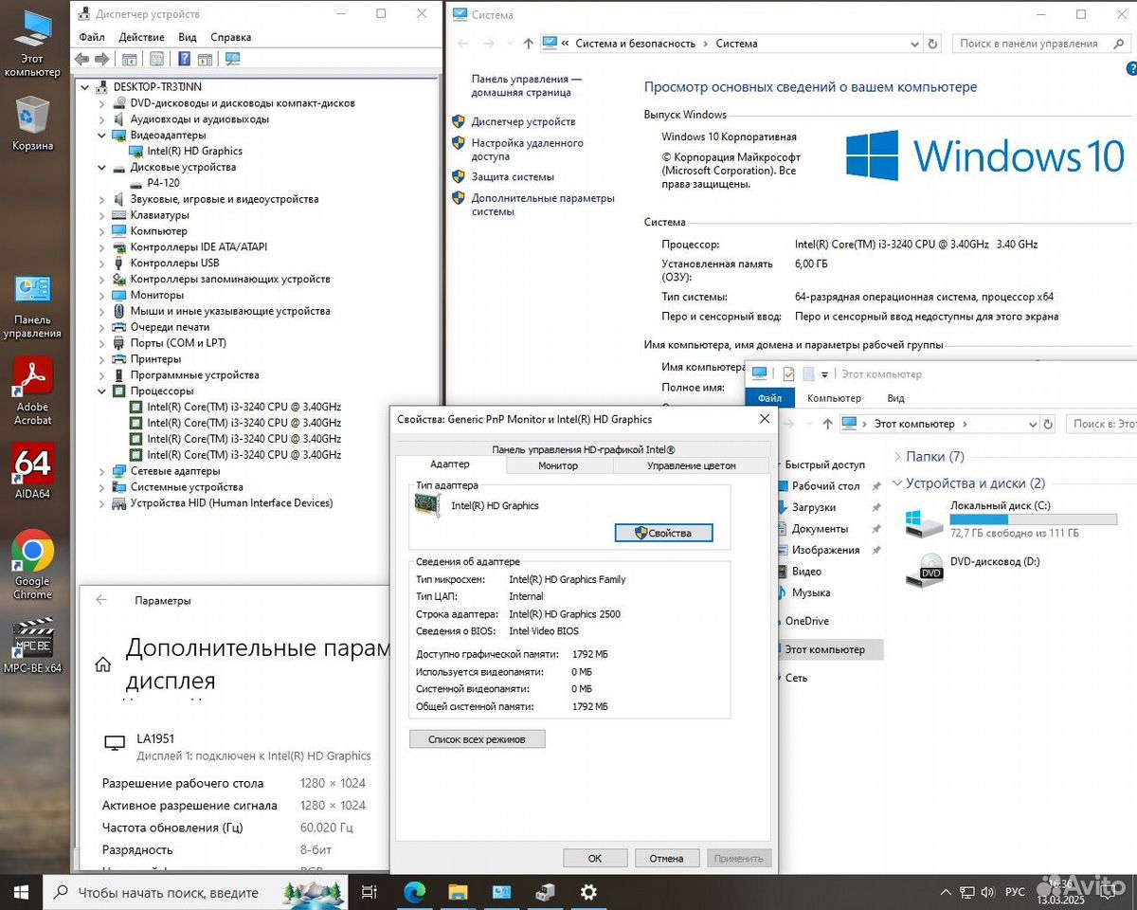Open Microsoft Edge from the taskbar

(414, 892)
